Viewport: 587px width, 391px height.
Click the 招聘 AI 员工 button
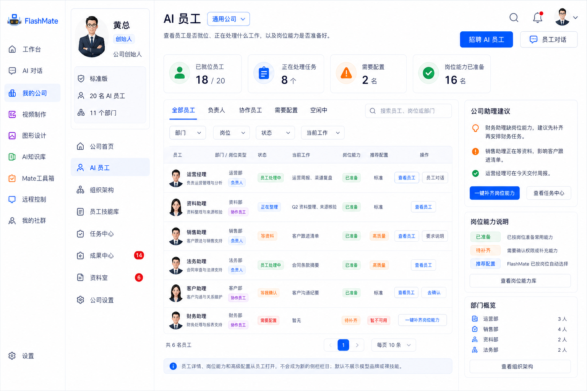486,39
